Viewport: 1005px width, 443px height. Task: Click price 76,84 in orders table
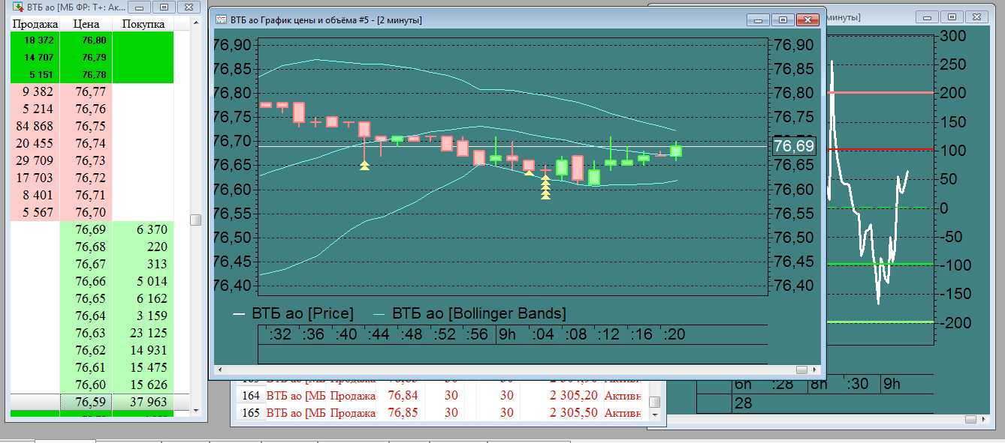click(x=403, y=394)
